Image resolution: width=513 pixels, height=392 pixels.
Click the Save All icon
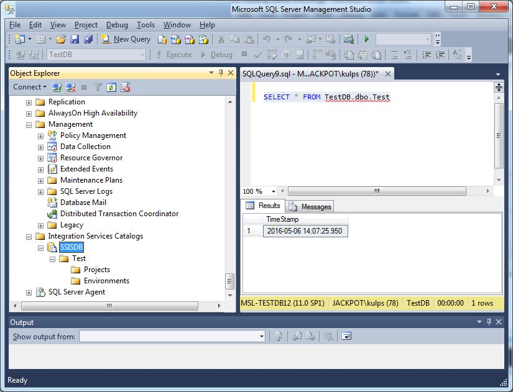tap(88, 39)
